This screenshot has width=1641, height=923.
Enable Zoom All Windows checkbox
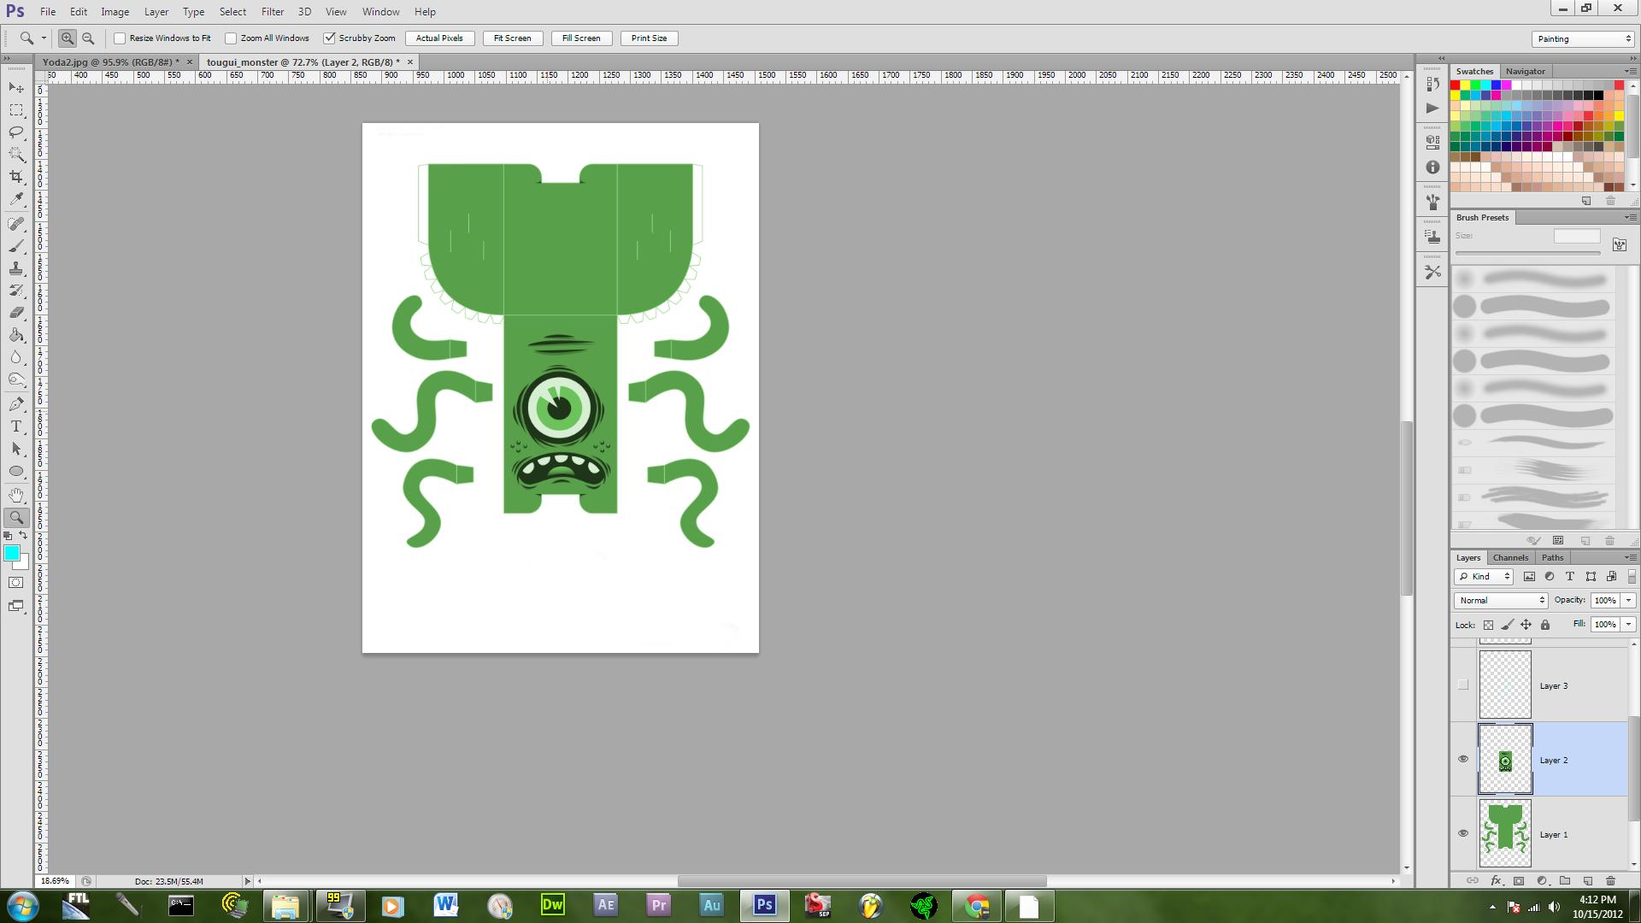pos(231,38)
